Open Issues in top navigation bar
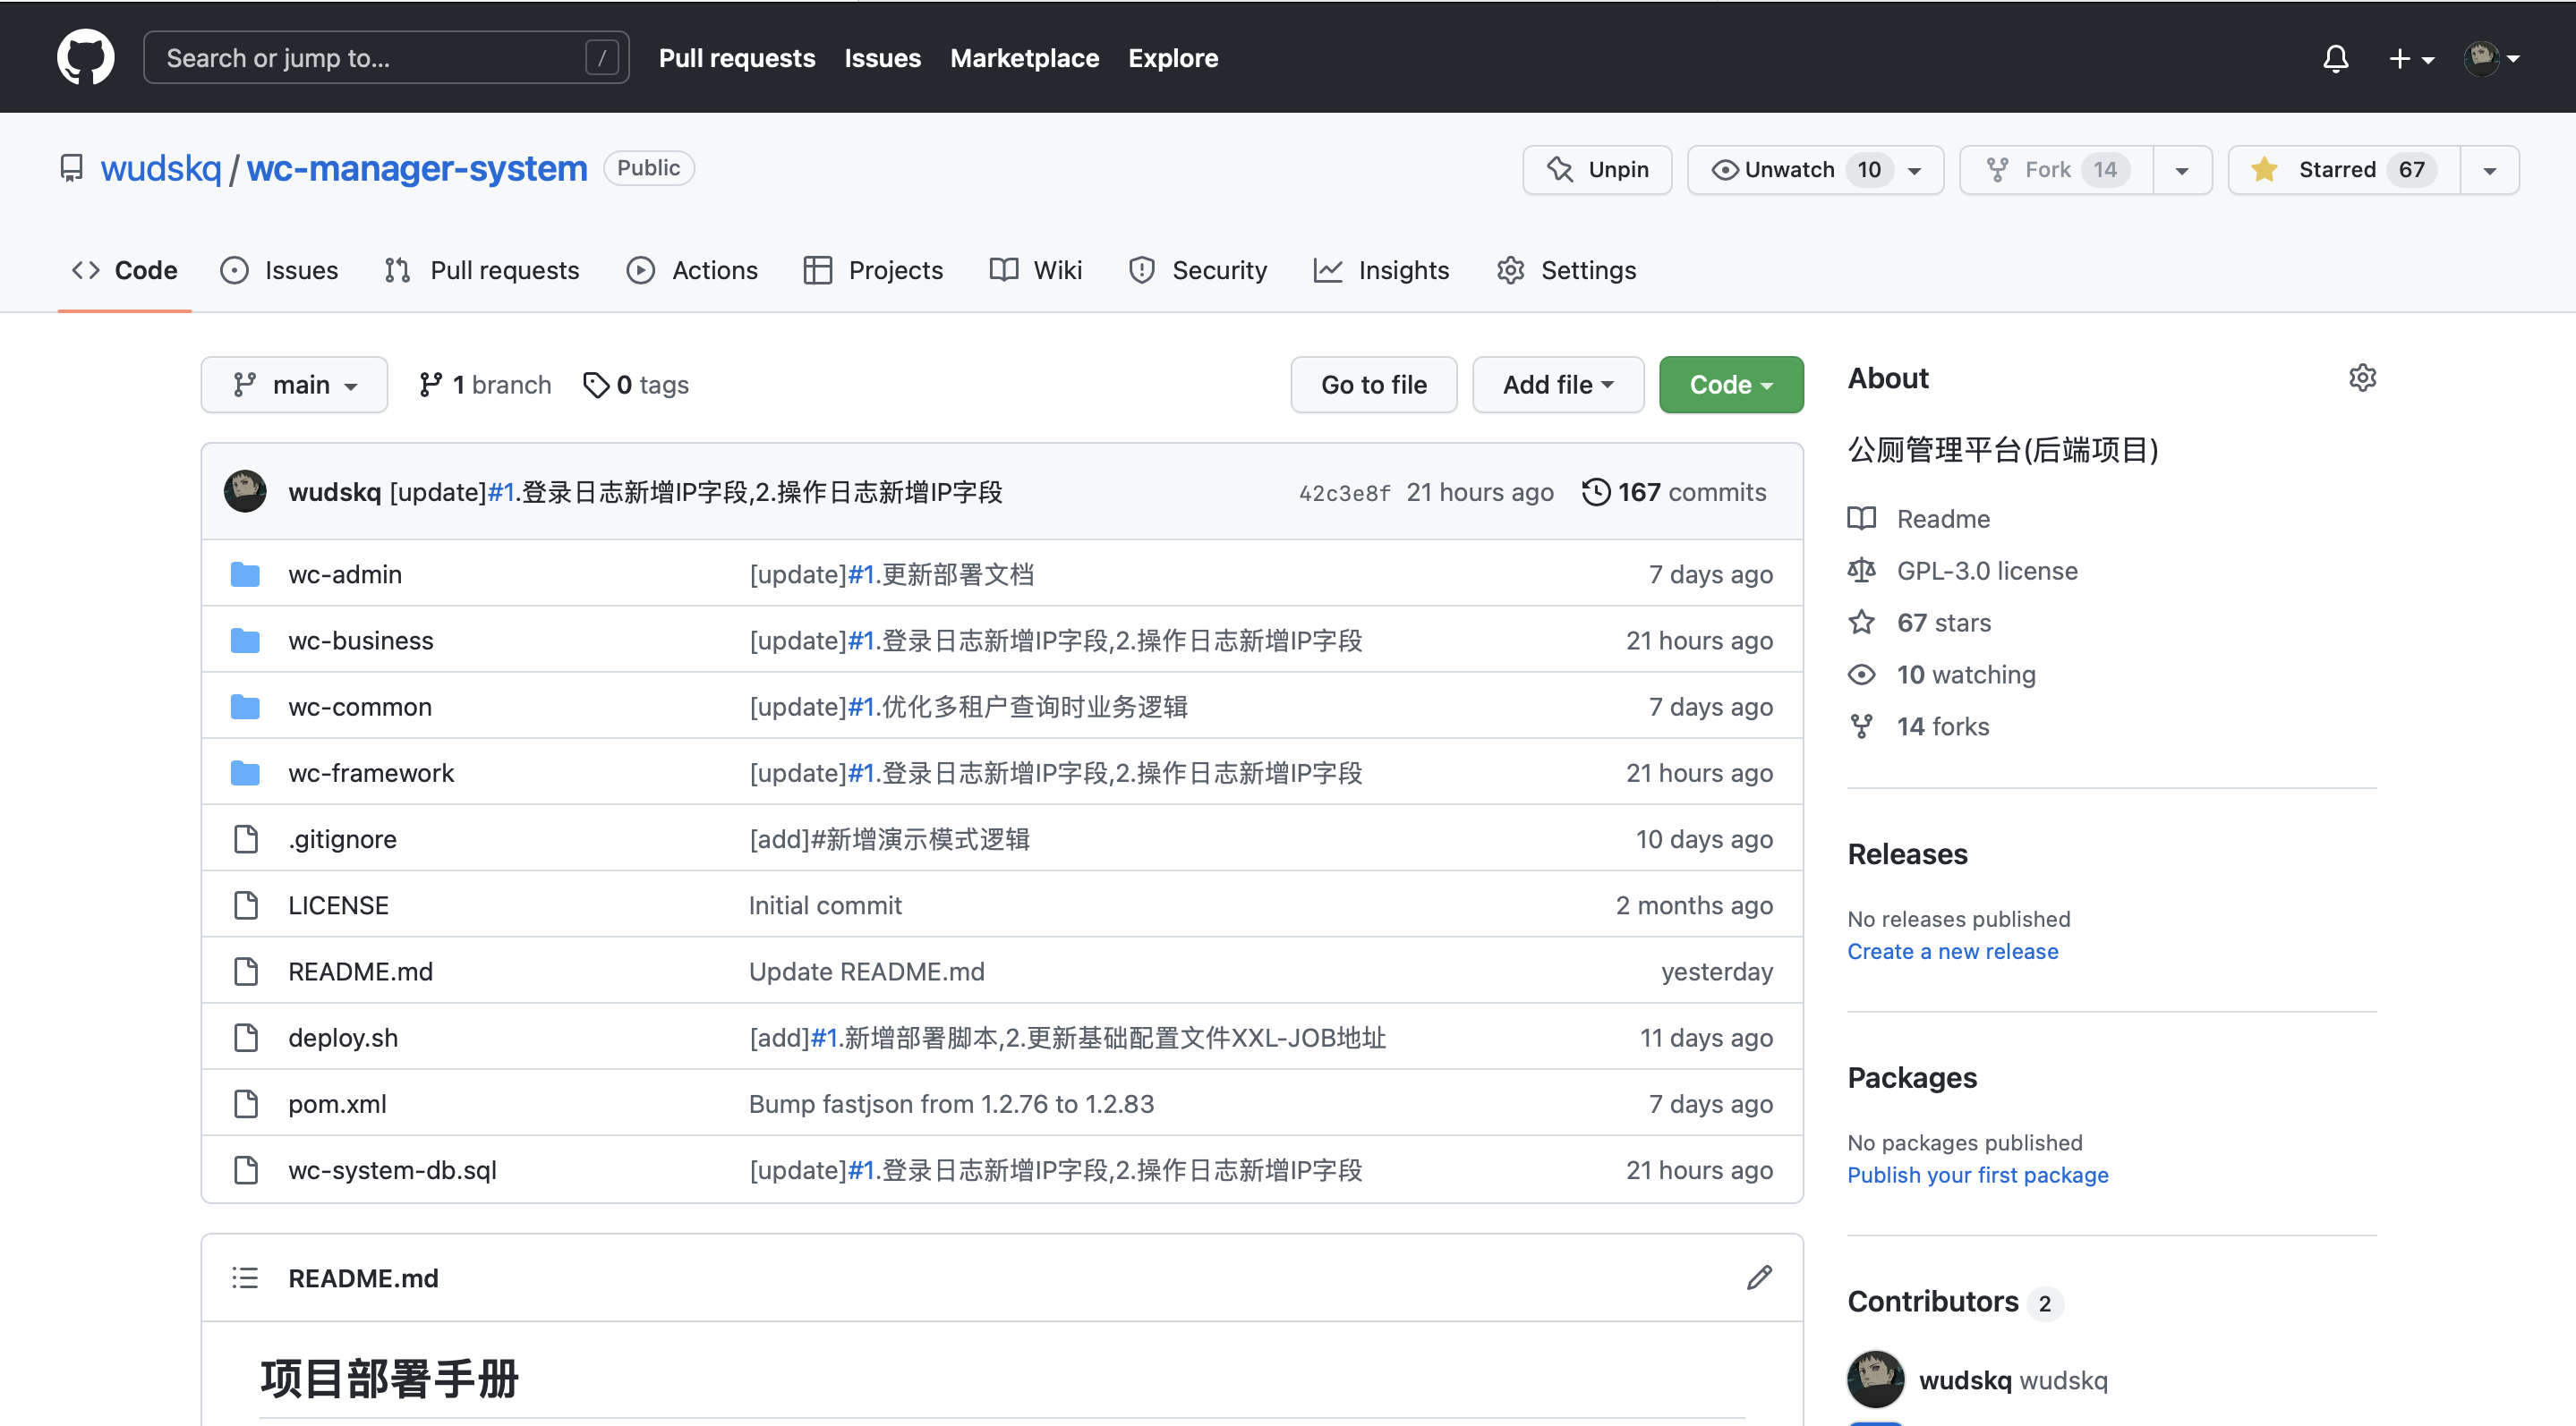 882,58
